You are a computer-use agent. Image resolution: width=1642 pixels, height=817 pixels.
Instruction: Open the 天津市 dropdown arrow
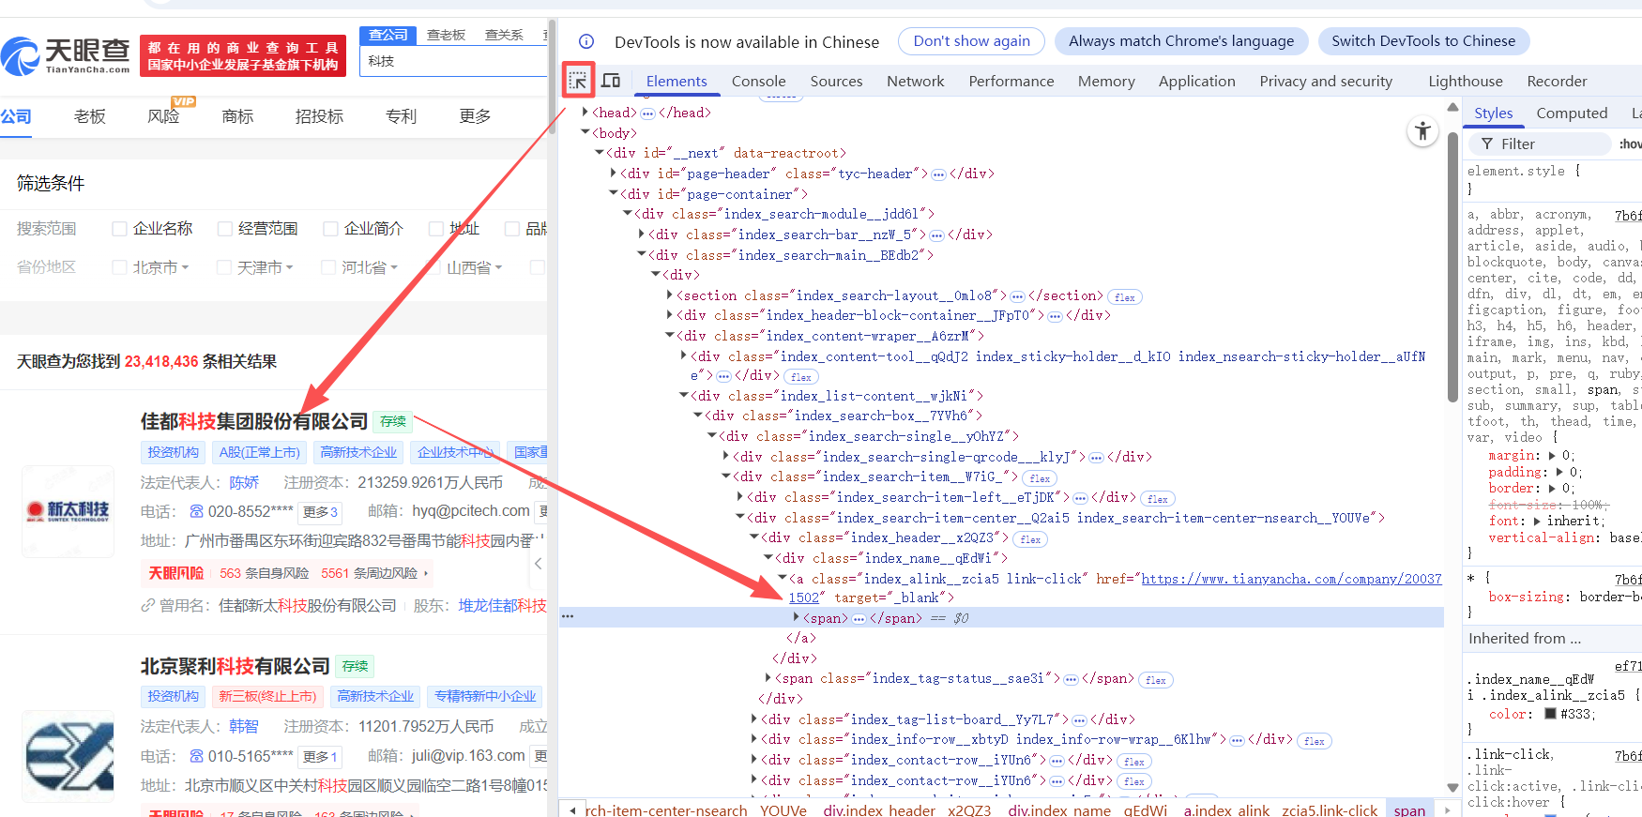pyautogui.click(x=290, y=268)
